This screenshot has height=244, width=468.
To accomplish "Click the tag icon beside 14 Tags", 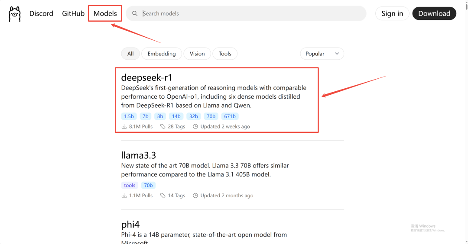I will coord(162,196).
